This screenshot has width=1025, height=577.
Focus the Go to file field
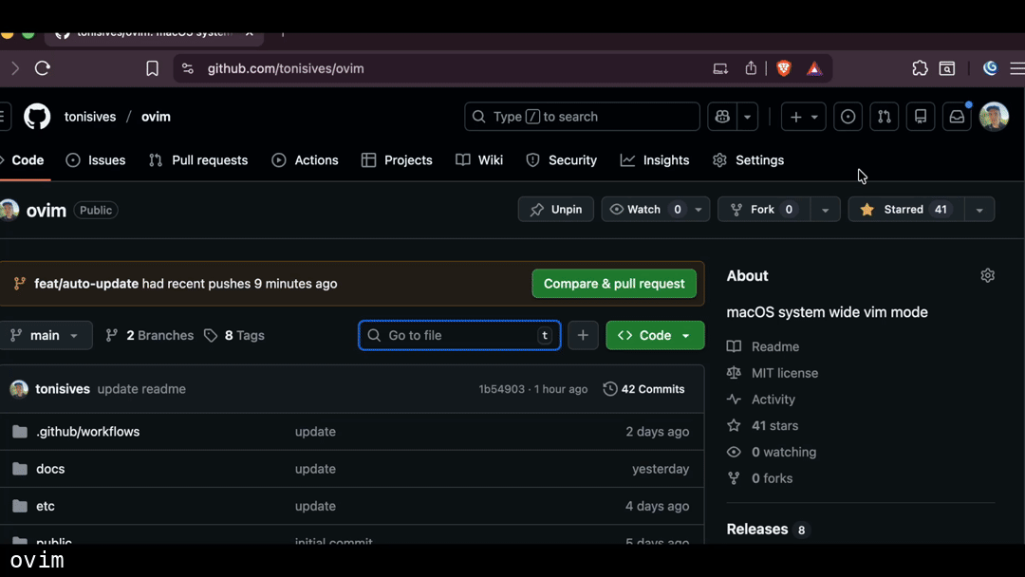click(x=459, y=335)
